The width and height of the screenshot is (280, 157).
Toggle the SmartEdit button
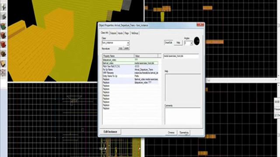168,43
